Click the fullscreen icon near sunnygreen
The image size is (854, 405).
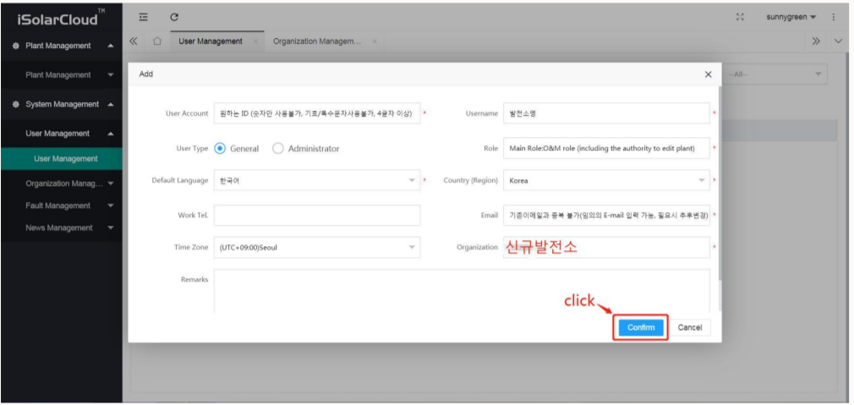740,17
